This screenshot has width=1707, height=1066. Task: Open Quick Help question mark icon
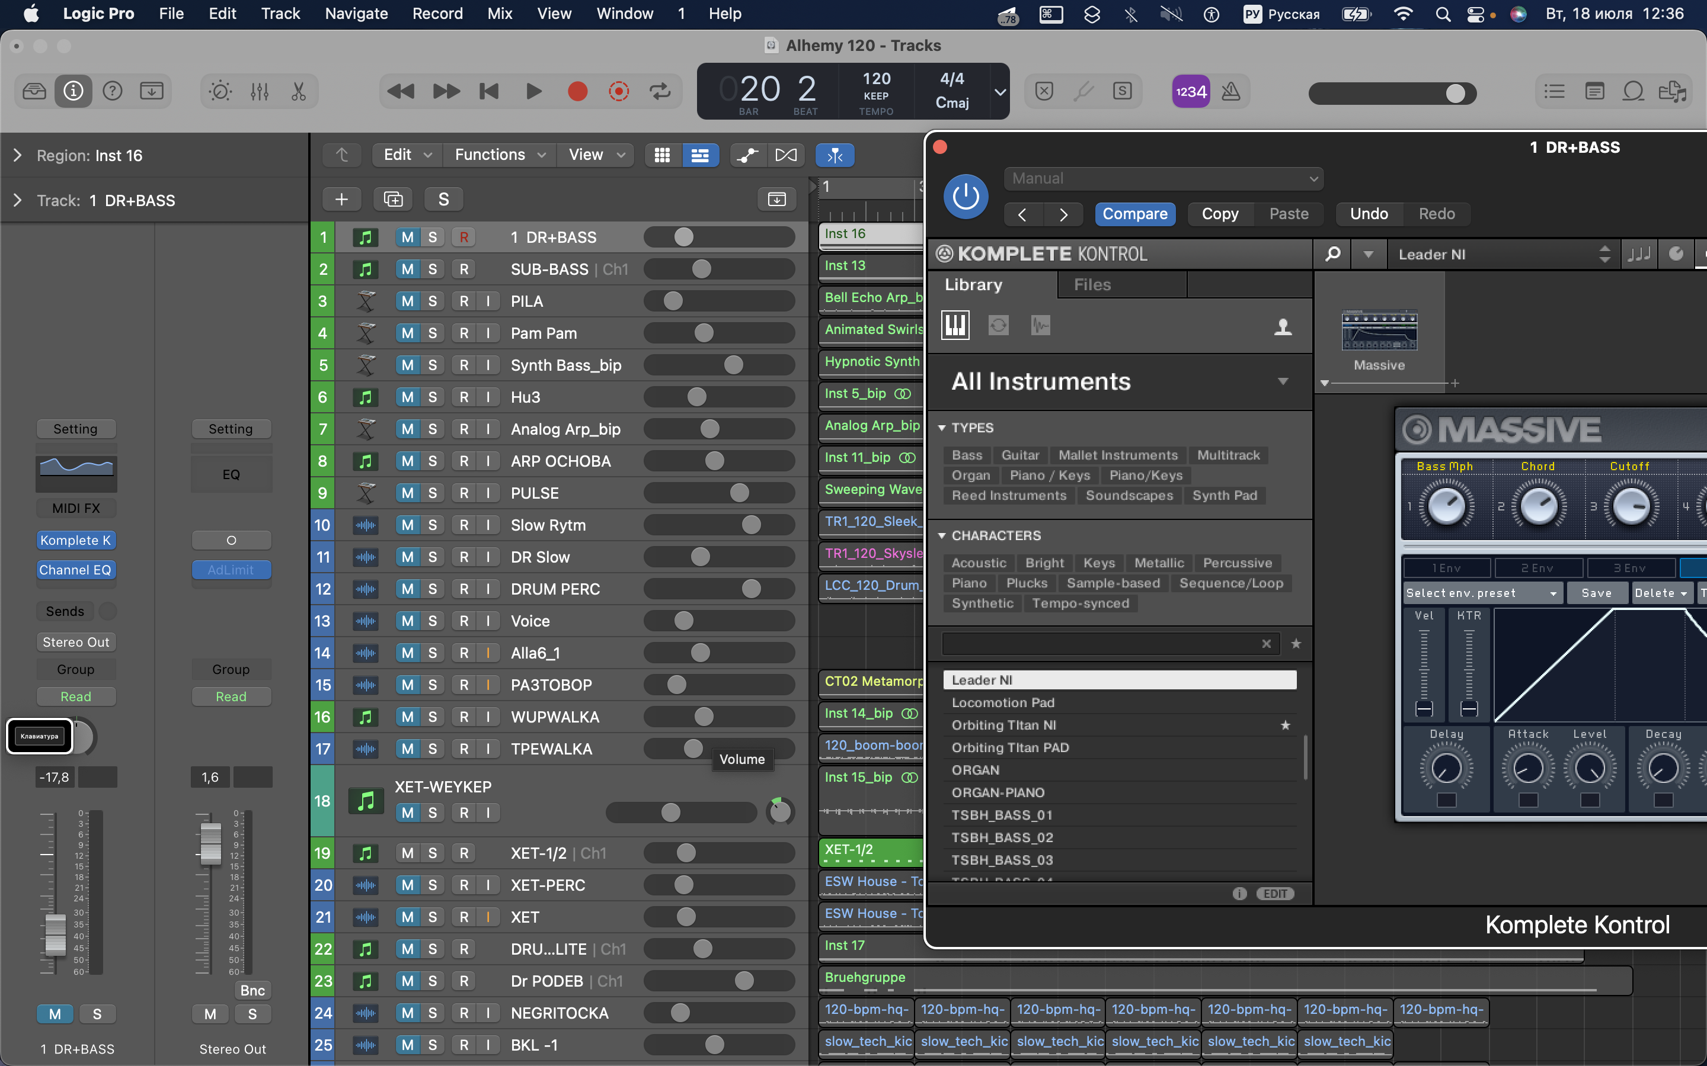pos(113,92)
